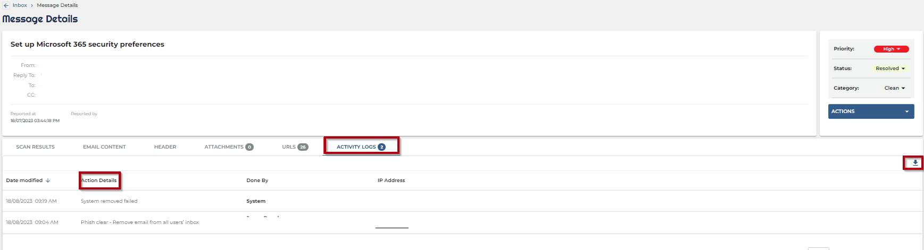
Task: Click the Done By column header
Action: pos(257,180)
